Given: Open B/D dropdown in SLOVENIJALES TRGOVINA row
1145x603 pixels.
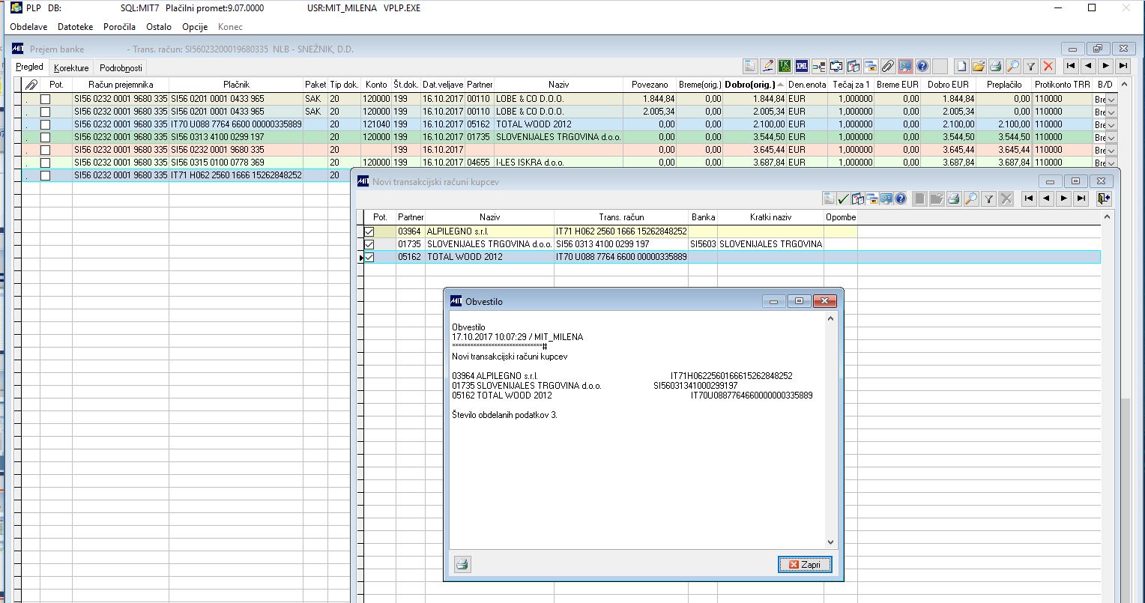Looking at the screenshot, I should point(1111,137).
